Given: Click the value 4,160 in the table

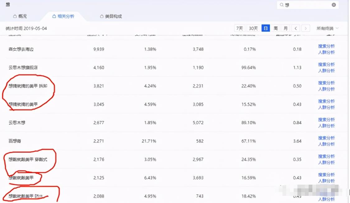Looking at the screenshot, I should [99, 67].
